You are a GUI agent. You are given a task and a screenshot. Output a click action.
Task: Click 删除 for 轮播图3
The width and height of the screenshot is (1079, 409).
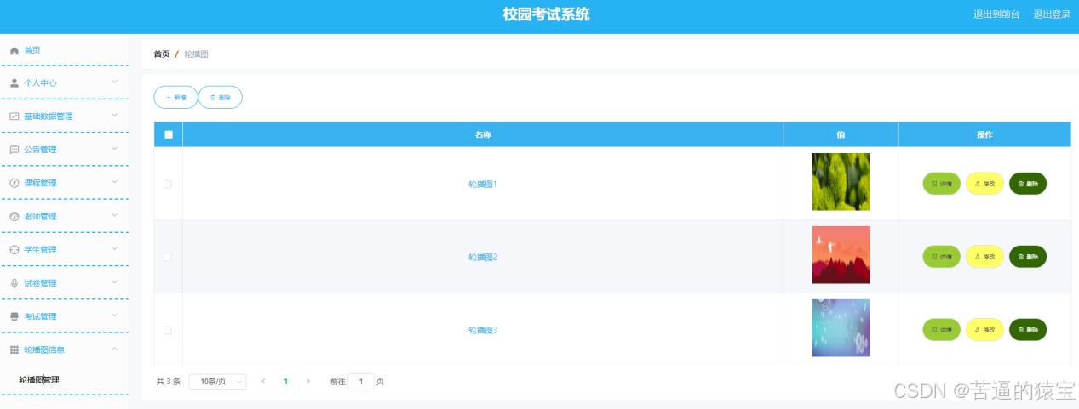point(1028,330)
